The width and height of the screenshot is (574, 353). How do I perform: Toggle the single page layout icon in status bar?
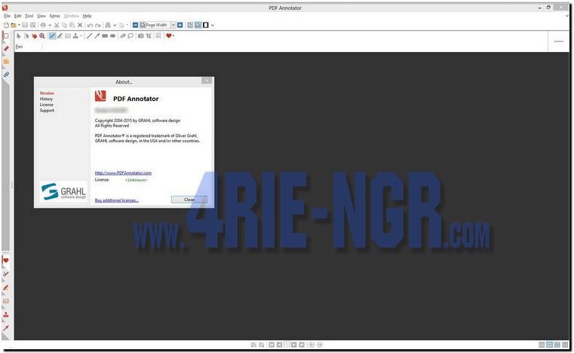pyautogui.click(x=542, y=345)
